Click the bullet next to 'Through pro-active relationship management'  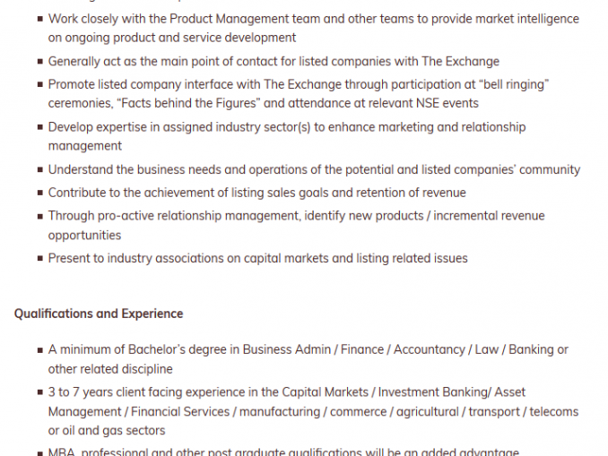coord(40,216)
